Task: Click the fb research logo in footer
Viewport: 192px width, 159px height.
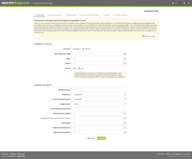Action: [x=11, y=156]
